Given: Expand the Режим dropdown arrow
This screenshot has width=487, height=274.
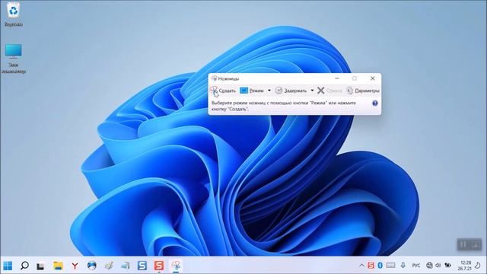Looking at the screenshot, I should pos(269,91).
